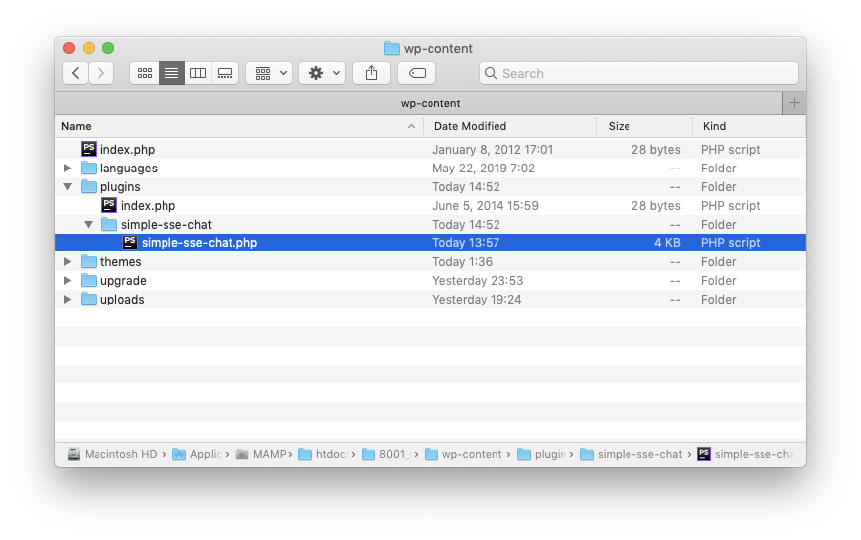The height and width of the screenshot is (540, 861).
Task: Select the themes folder icon
Action: 89,261
